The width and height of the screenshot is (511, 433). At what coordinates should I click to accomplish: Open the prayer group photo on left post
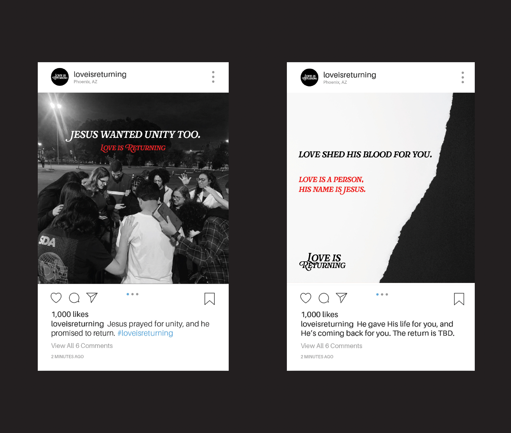pos(133,188)
